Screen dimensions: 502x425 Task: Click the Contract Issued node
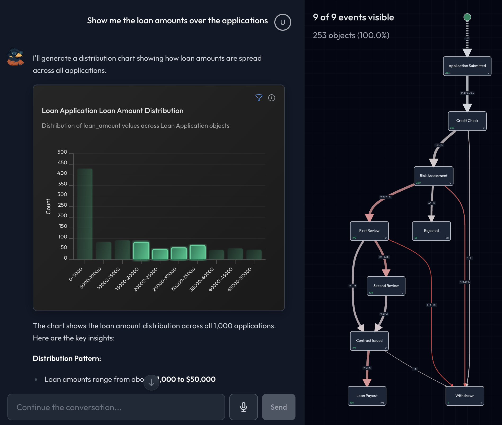pyautogui.click(x=369, y=341)
